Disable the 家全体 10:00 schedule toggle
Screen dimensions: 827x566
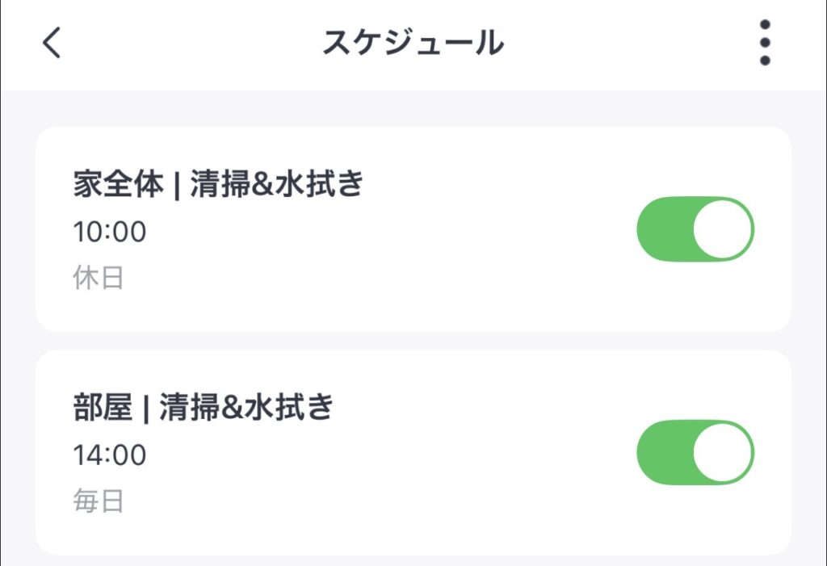click(x=695, y=229)
